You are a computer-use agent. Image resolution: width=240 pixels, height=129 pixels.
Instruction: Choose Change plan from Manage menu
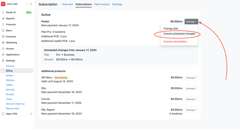click(x=171, y=28)
